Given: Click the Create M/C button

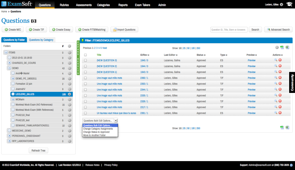Looking at the screenshot, I should point(13,30).
